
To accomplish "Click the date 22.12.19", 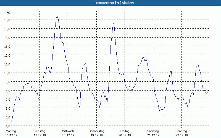I will (x=182, y=135).
